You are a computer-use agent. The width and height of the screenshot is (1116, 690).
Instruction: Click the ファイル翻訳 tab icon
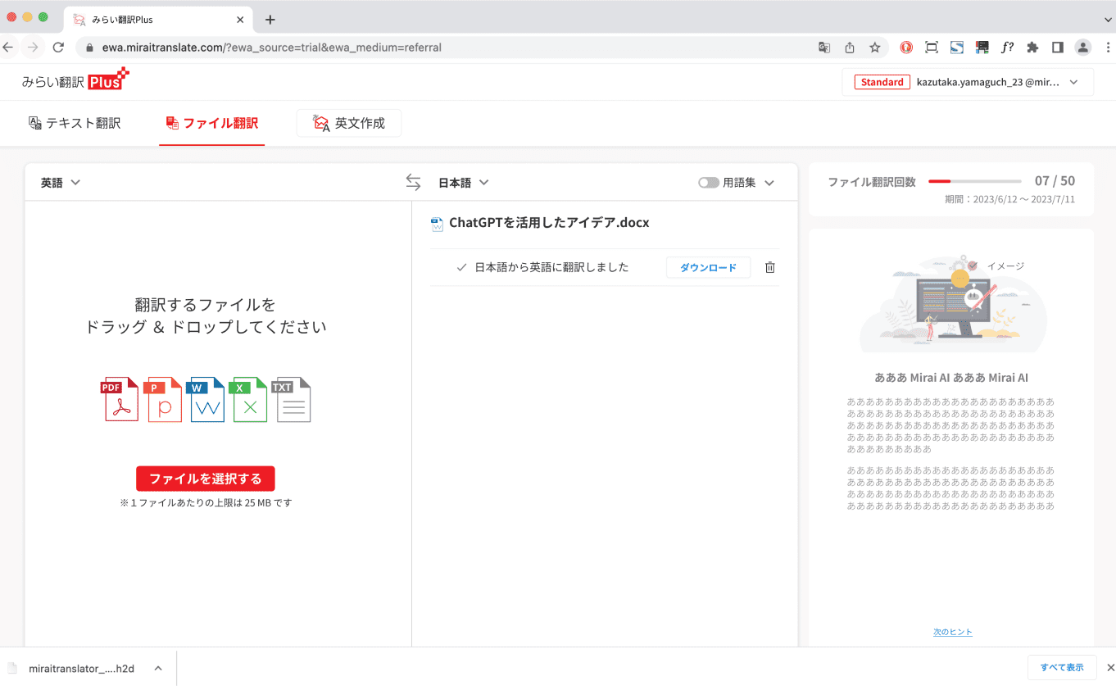point(171,121)
